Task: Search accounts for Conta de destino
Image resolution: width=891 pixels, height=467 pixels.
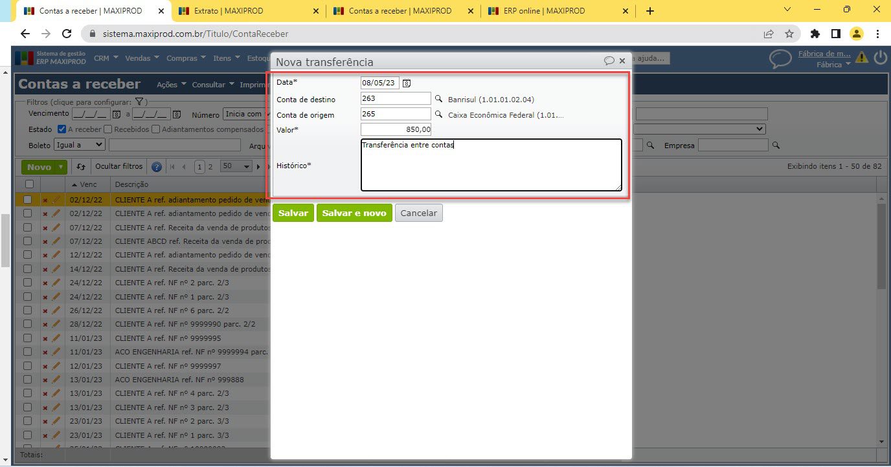Action: click(x=438, y=99)
